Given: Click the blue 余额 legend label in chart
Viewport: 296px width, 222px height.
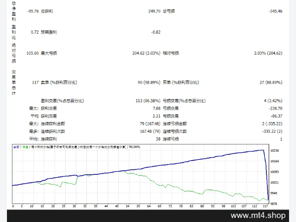Looking at the screenshot, I should (16, 147).
